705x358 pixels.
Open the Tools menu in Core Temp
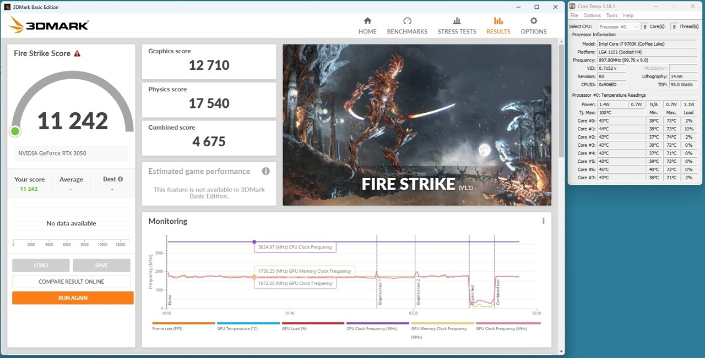point(612,15)
